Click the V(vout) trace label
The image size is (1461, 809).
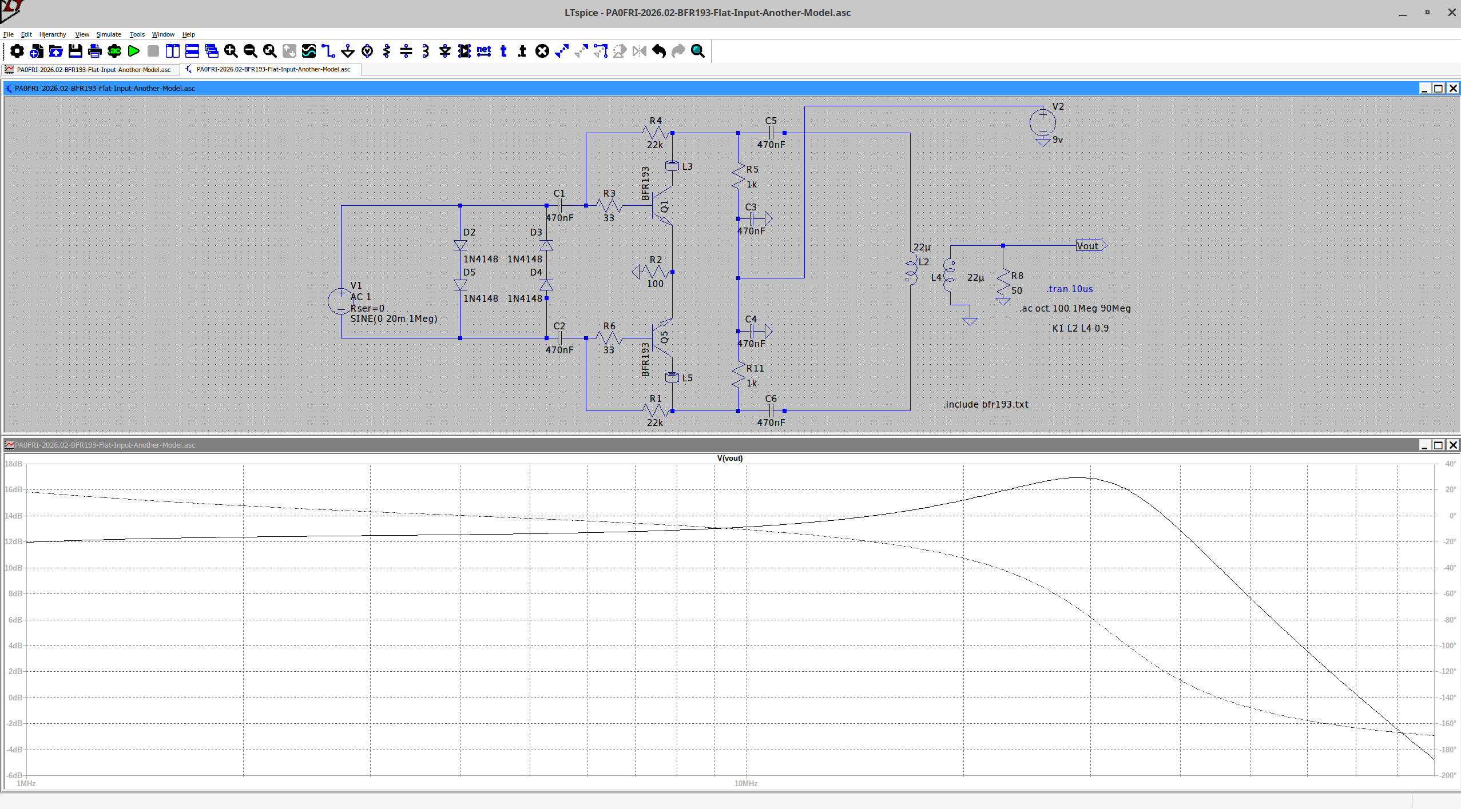[730, 457]
